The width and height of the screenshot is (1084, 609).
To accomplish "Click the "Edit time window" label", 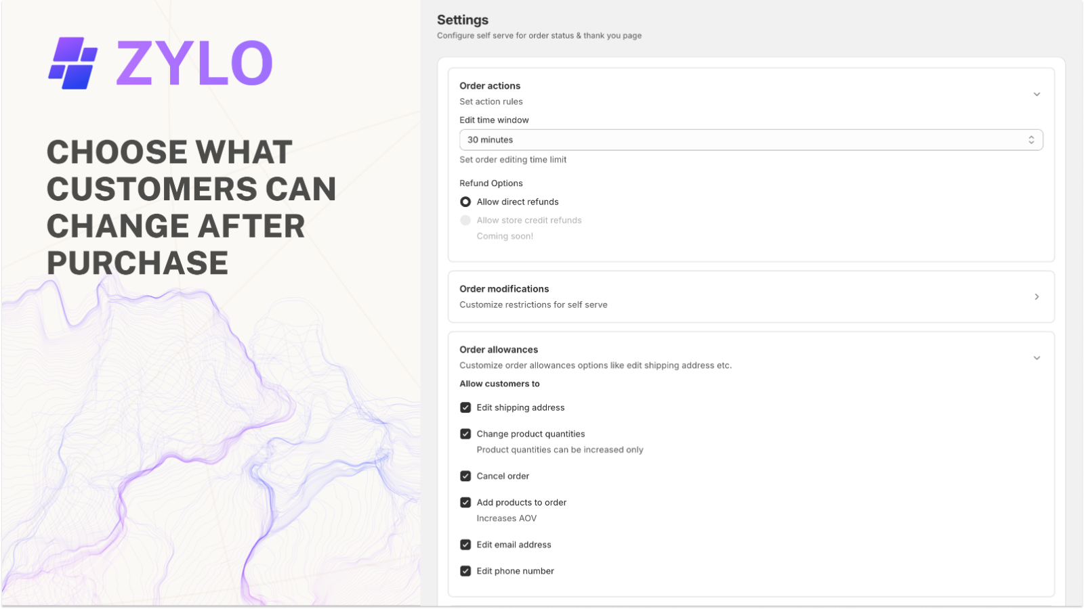I will coord(494,120).
